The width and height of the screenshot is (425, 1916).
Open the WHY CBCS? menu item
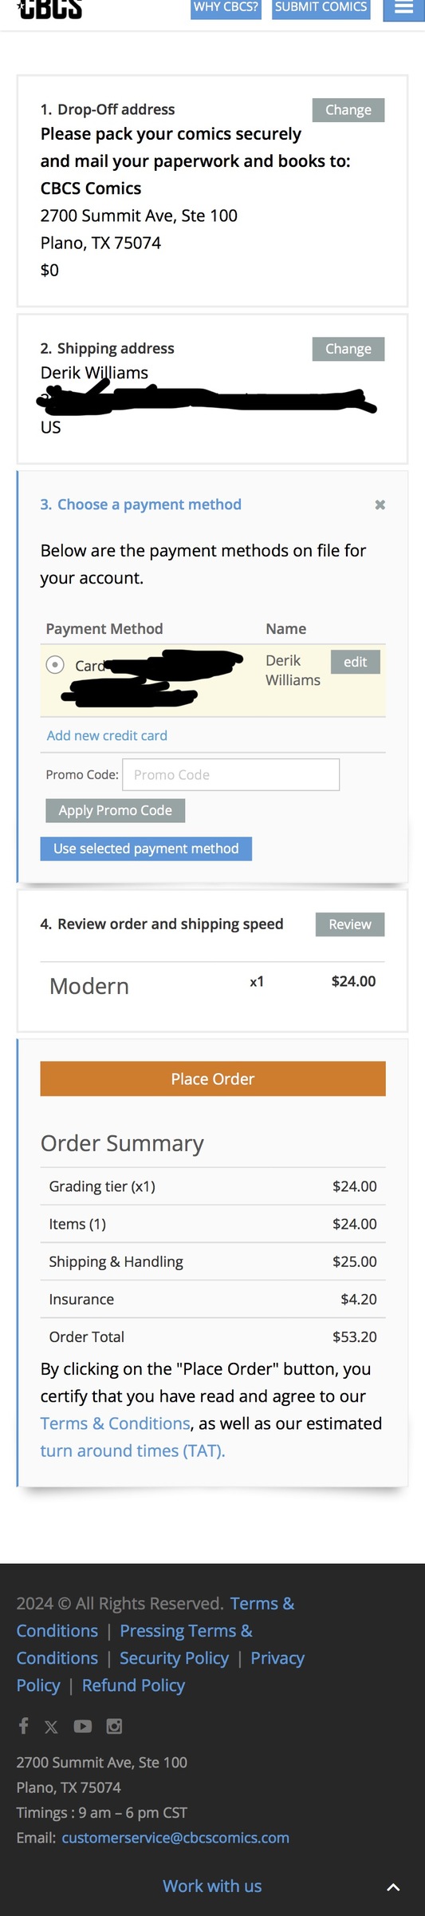(x=226, y=8)
